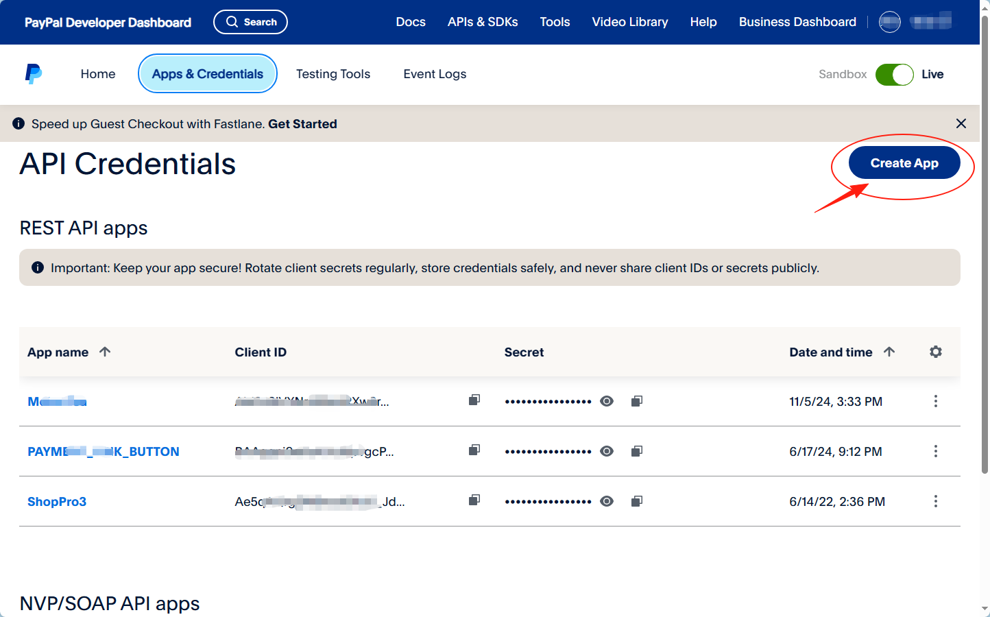Image resolution: width=990 pixels, height=617 pixels.
Task: Open Docs menu
Action: 411,22
